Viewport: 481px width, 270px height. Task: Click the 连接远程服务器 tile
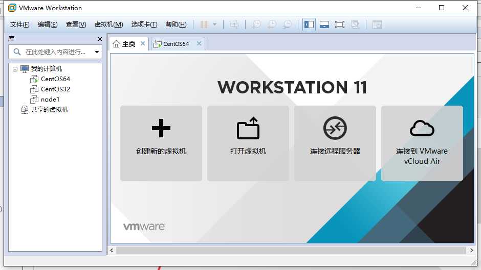pos(335,143)
